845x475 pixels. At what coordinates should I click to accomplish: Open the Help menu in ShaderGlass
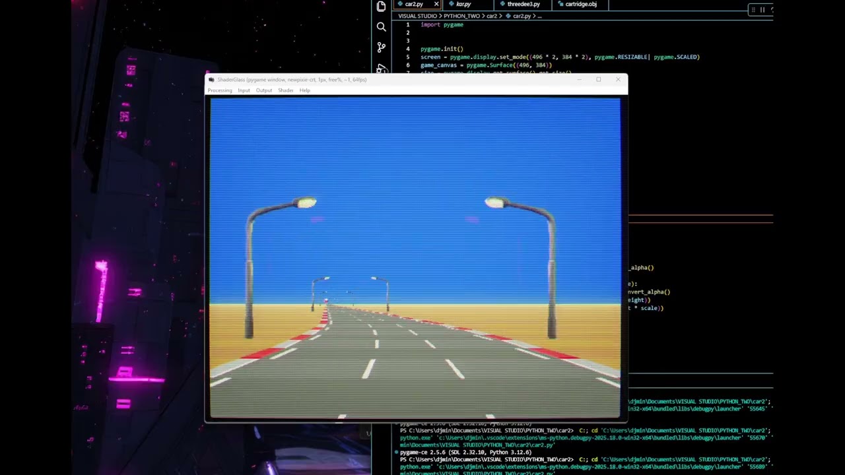pyautogui.click(x=304, y=90)
